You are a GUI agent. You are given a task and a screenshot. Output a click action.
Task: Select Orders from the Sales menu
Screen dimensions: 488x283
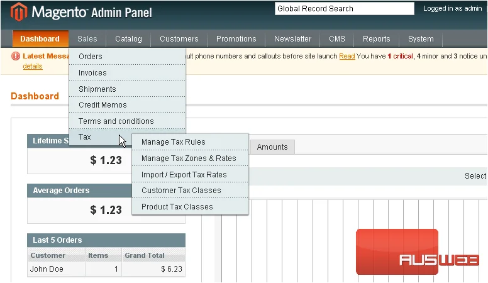click(127, 57)
